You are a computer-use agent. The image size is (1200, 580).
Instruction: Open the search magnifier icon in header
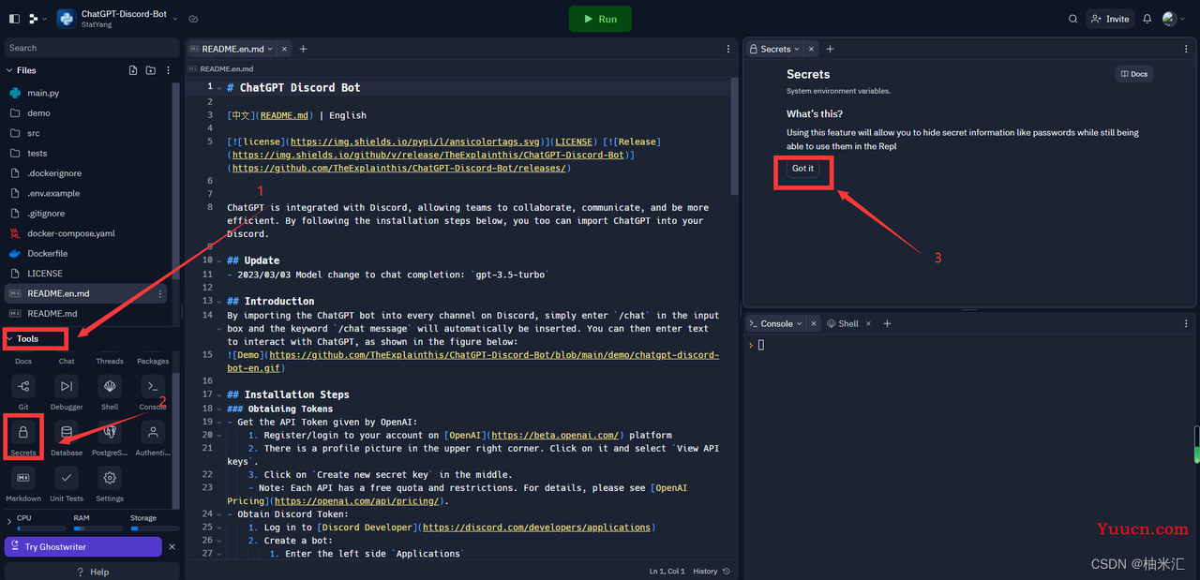[1073, 19]
